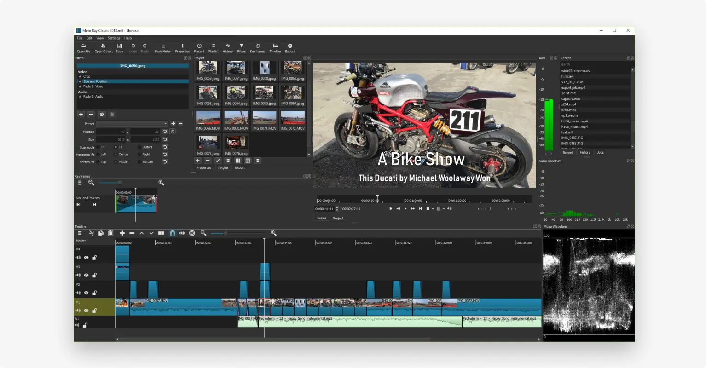The width and height of the screenshot is (706, 368).
Task: Select the Peak Meter toolbar icon
Action: 162,47
